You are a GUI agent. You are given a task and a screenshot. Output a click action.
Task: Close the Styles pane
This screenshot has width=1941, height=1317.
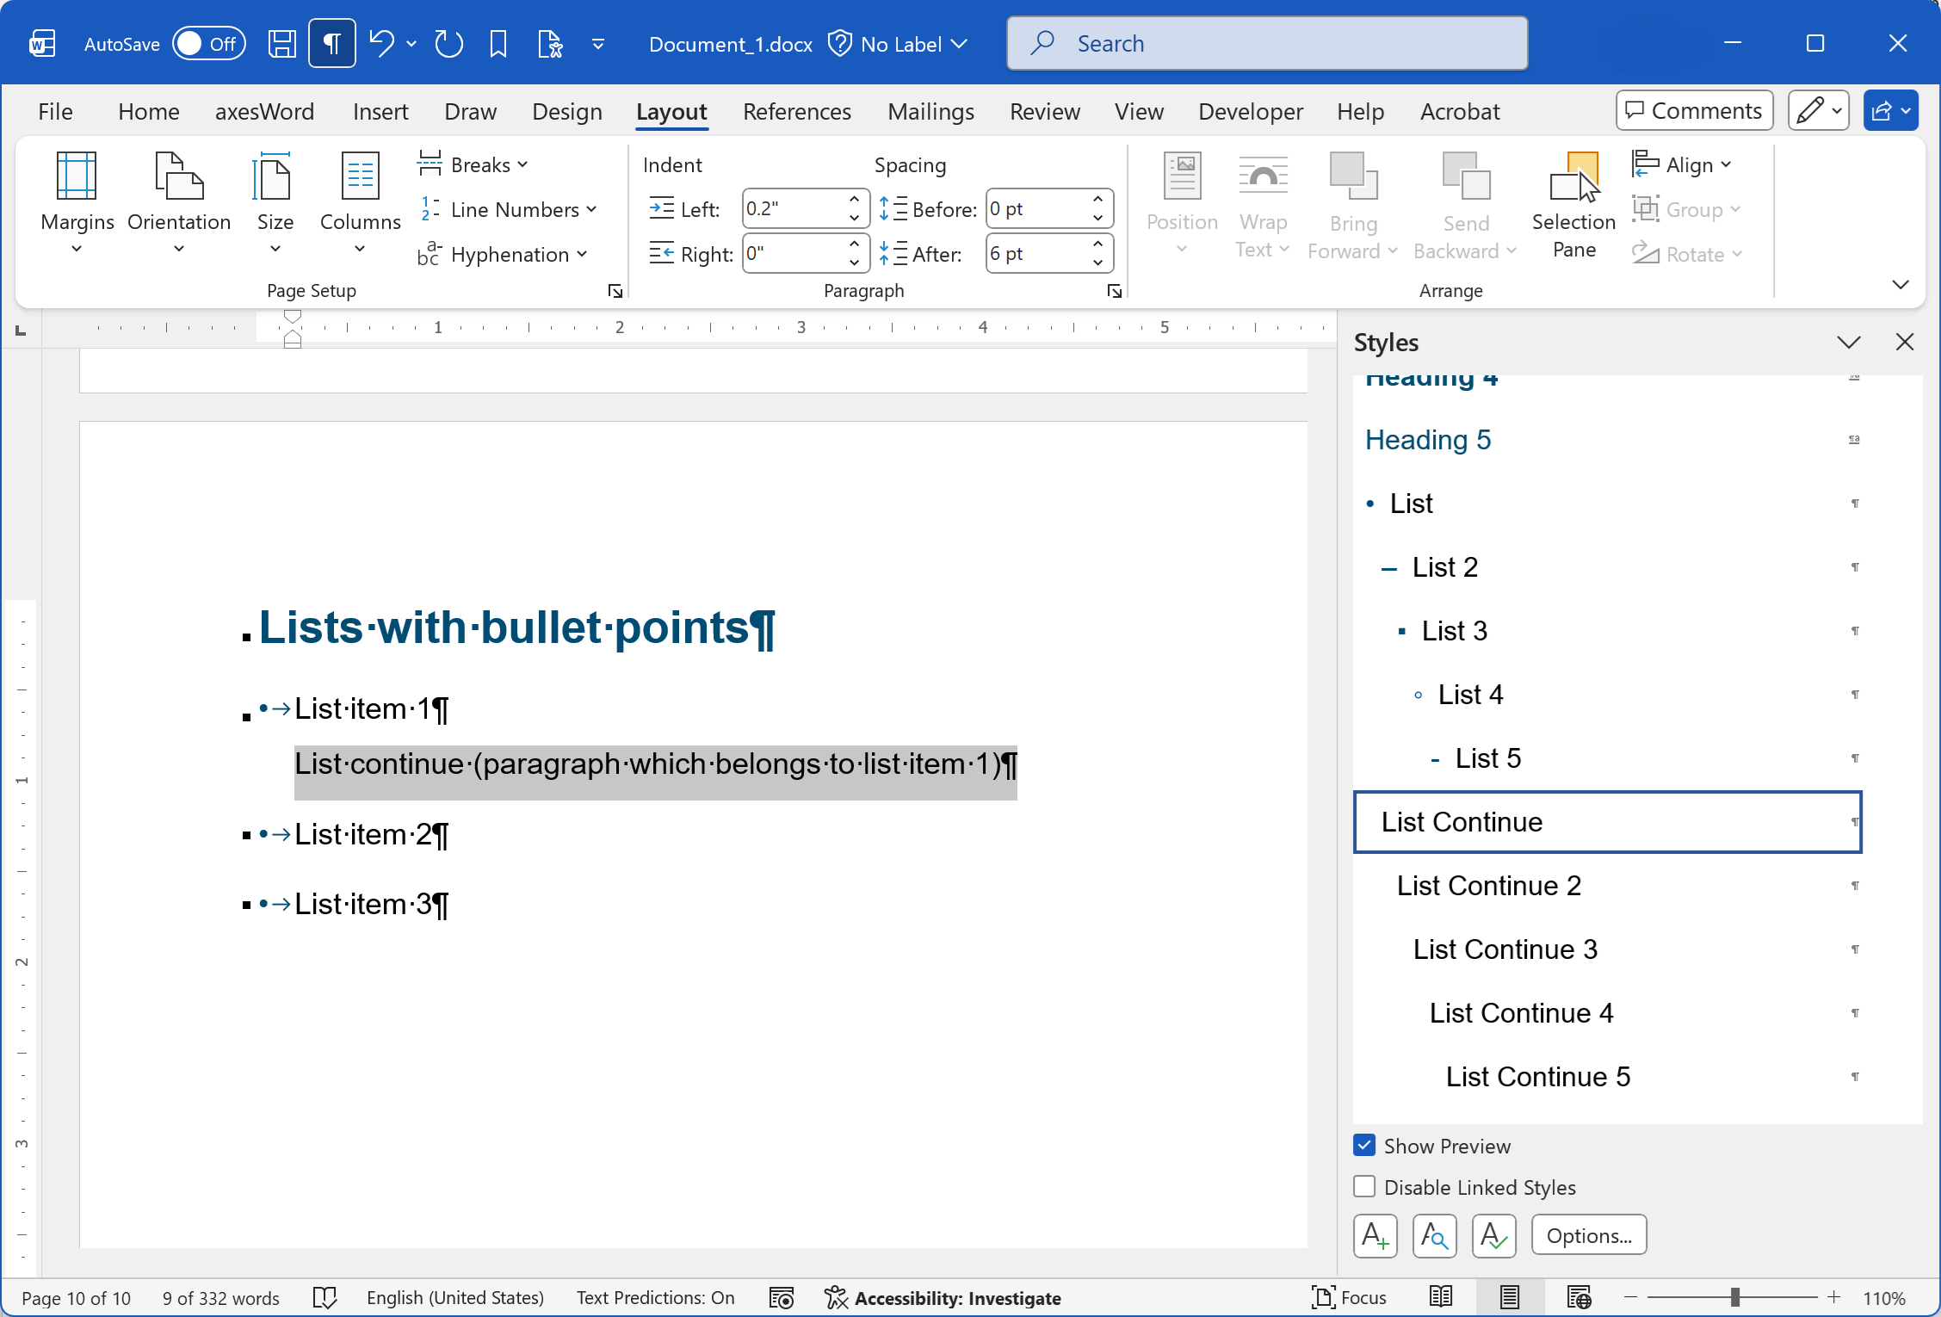coord(1905,342)
